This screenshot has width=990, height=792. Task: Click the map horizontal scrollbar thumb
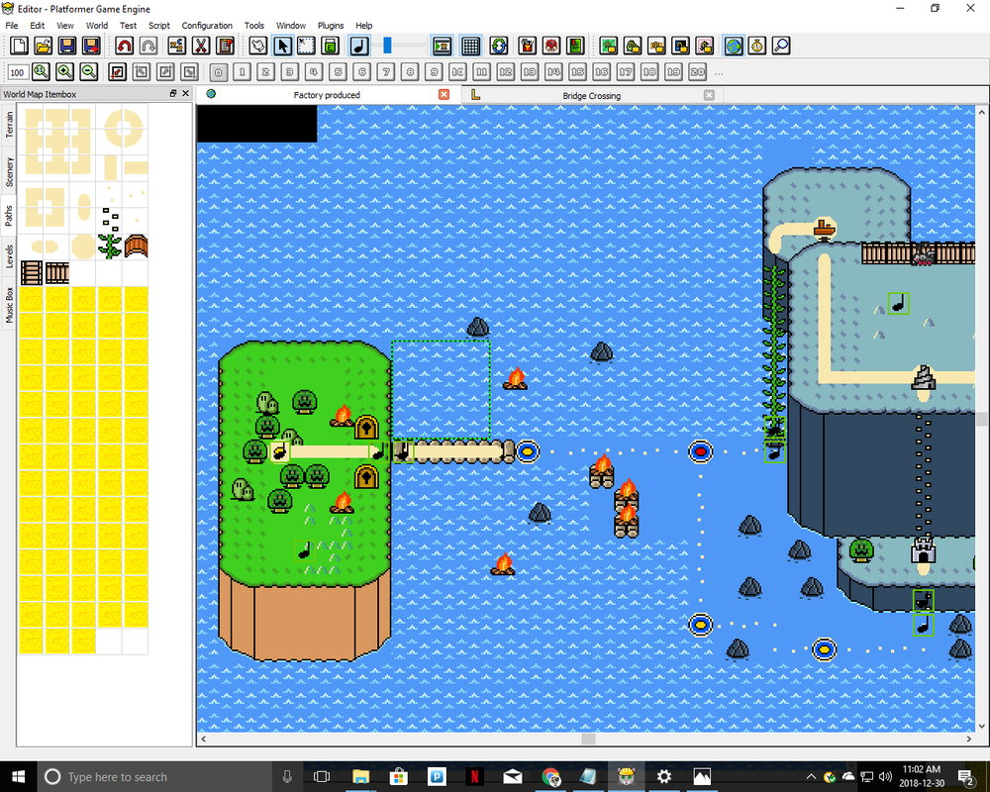click(588, 739)
